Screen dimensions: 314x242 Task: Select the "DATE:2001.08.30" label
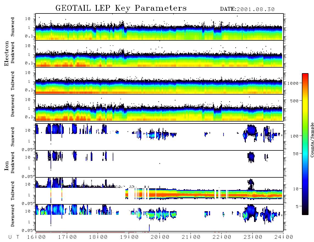click(247, 9)
